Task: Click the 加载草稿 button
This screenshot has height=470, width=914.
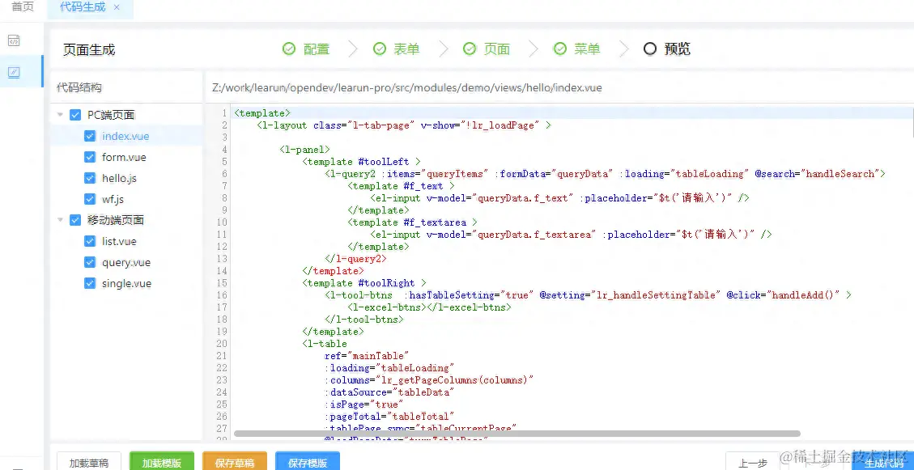Action: click(x=88, y=462)
